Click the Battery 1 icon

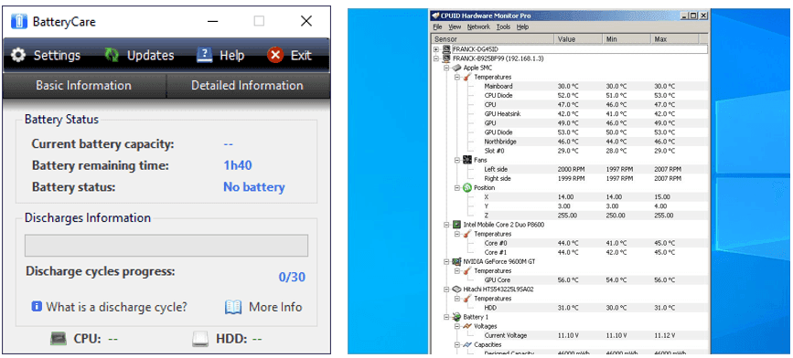pyautogui.click(x=456, y=317)
